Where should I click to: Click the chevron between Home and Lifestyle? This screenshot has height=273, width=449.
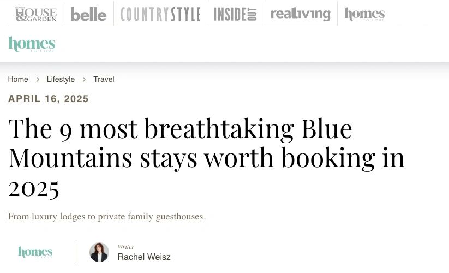(x=38, y=79)
